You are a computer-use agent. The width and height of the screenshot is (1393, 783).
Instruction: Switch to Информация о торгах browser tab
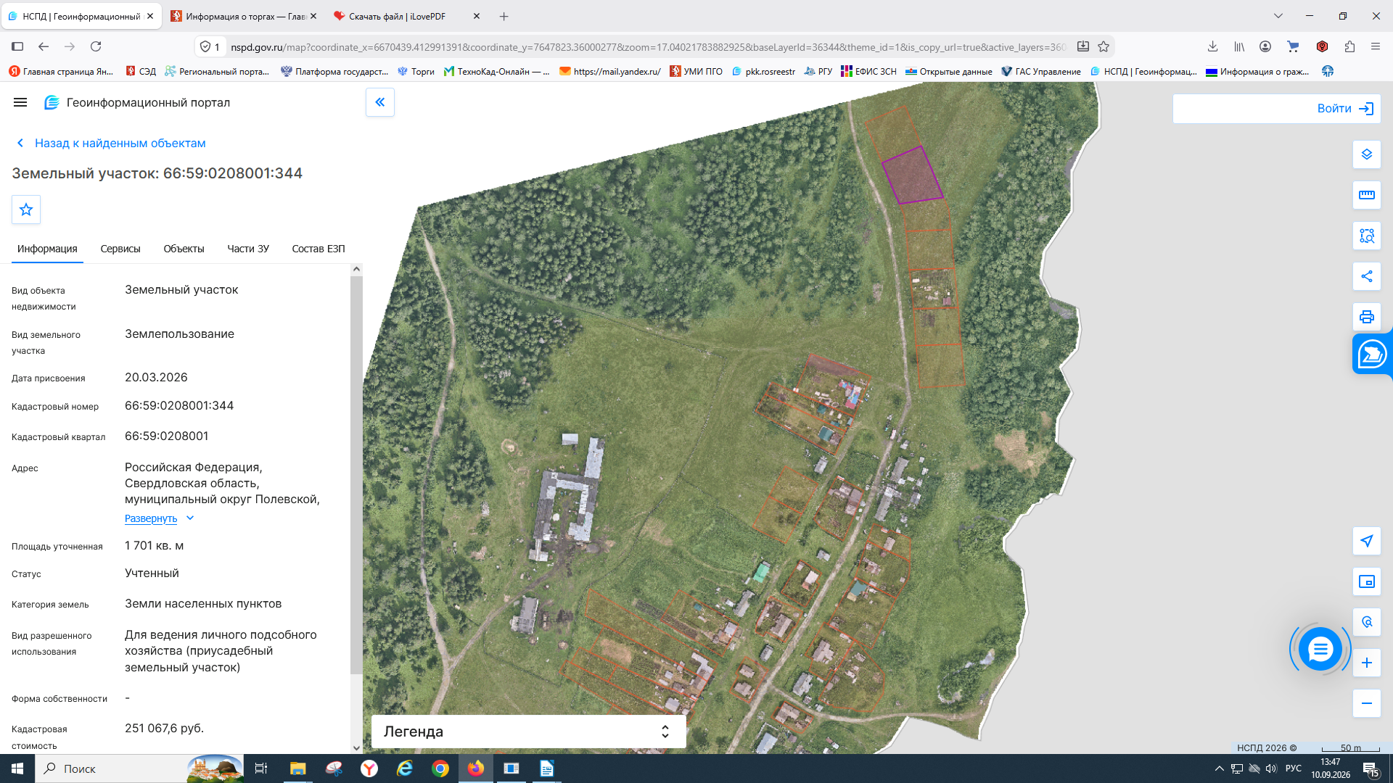coord(244,16)
